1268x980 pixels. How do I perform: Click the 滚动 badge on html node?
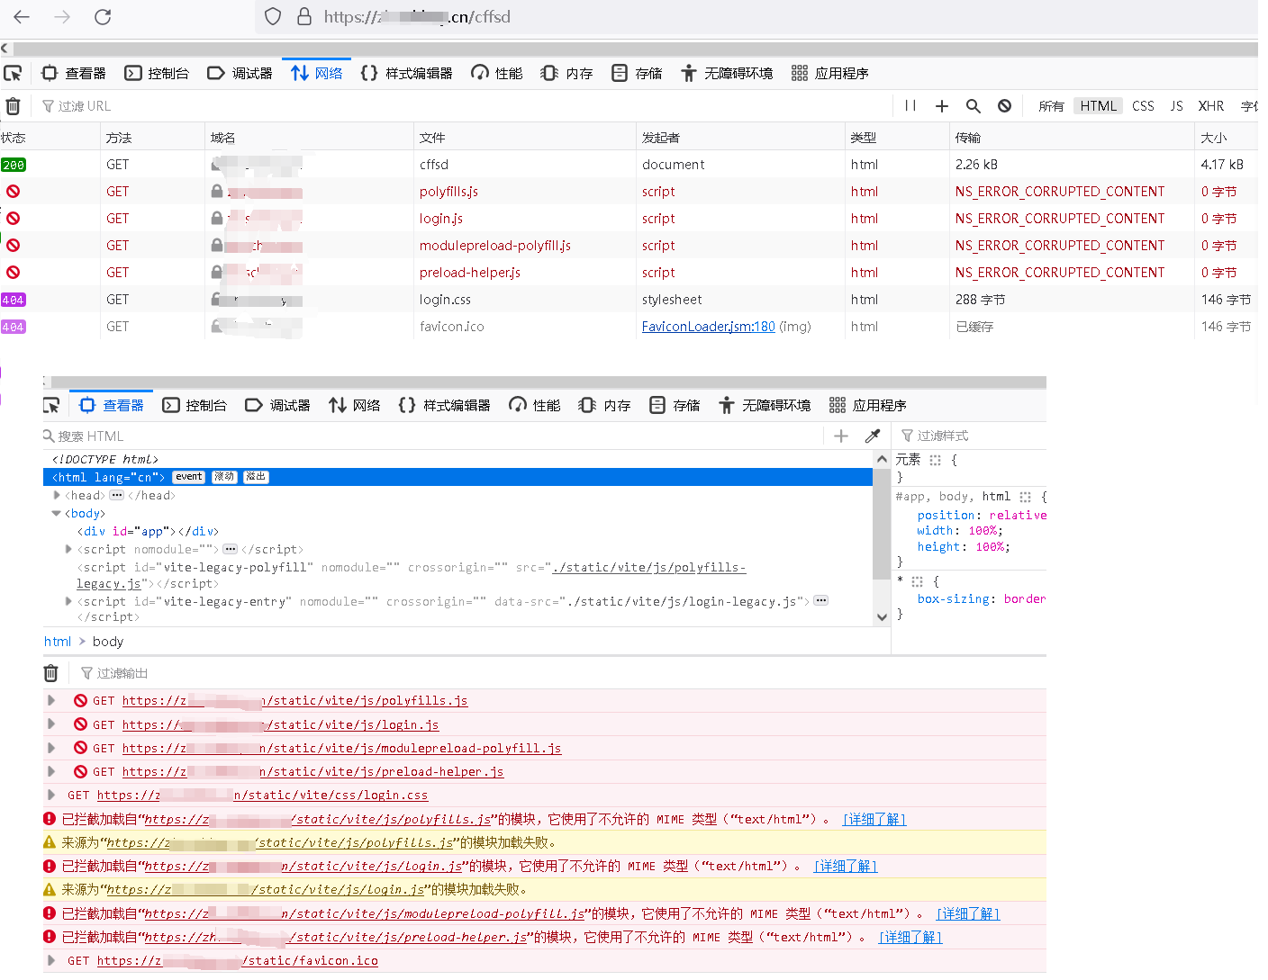[224, 477]
